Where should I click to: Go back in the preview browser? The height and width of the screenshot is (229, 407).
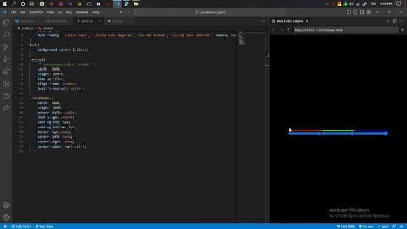tap(273, 30)
